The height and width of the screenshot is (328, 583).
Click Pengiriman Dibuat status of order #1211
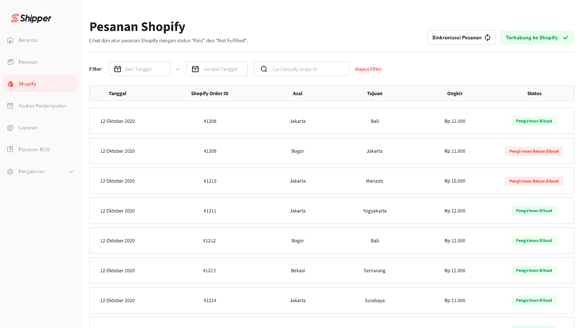[534, 211]
